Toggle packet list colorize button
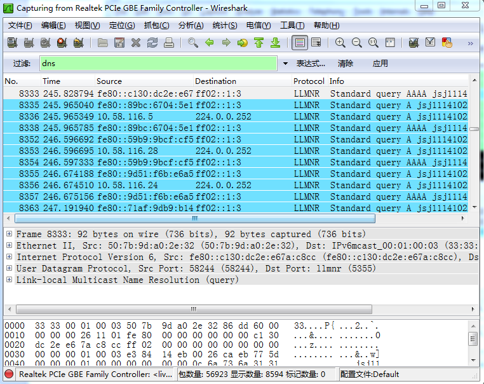This screenshot has height=384, width=484. point(300,43)
